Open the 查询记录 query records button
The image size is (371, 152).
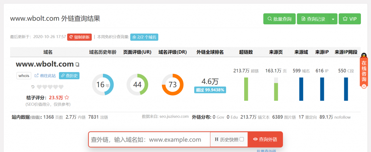[313, 19]
